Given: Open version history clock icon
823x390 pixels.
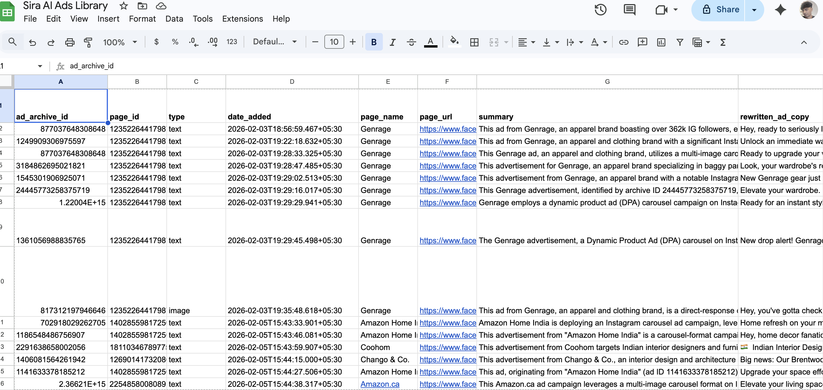Looking at the screenshot, I should [x=600, y=10].
